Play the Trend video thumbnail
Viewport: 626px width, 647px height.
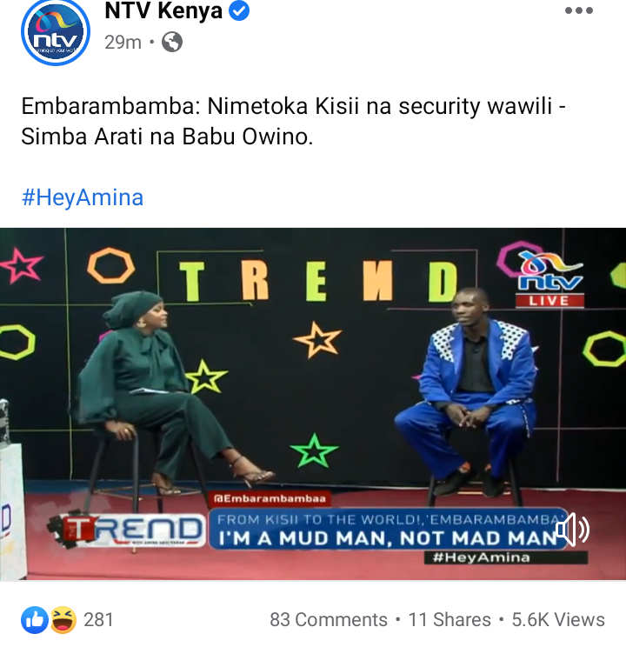pyautogui.click(x=313, y=404)
